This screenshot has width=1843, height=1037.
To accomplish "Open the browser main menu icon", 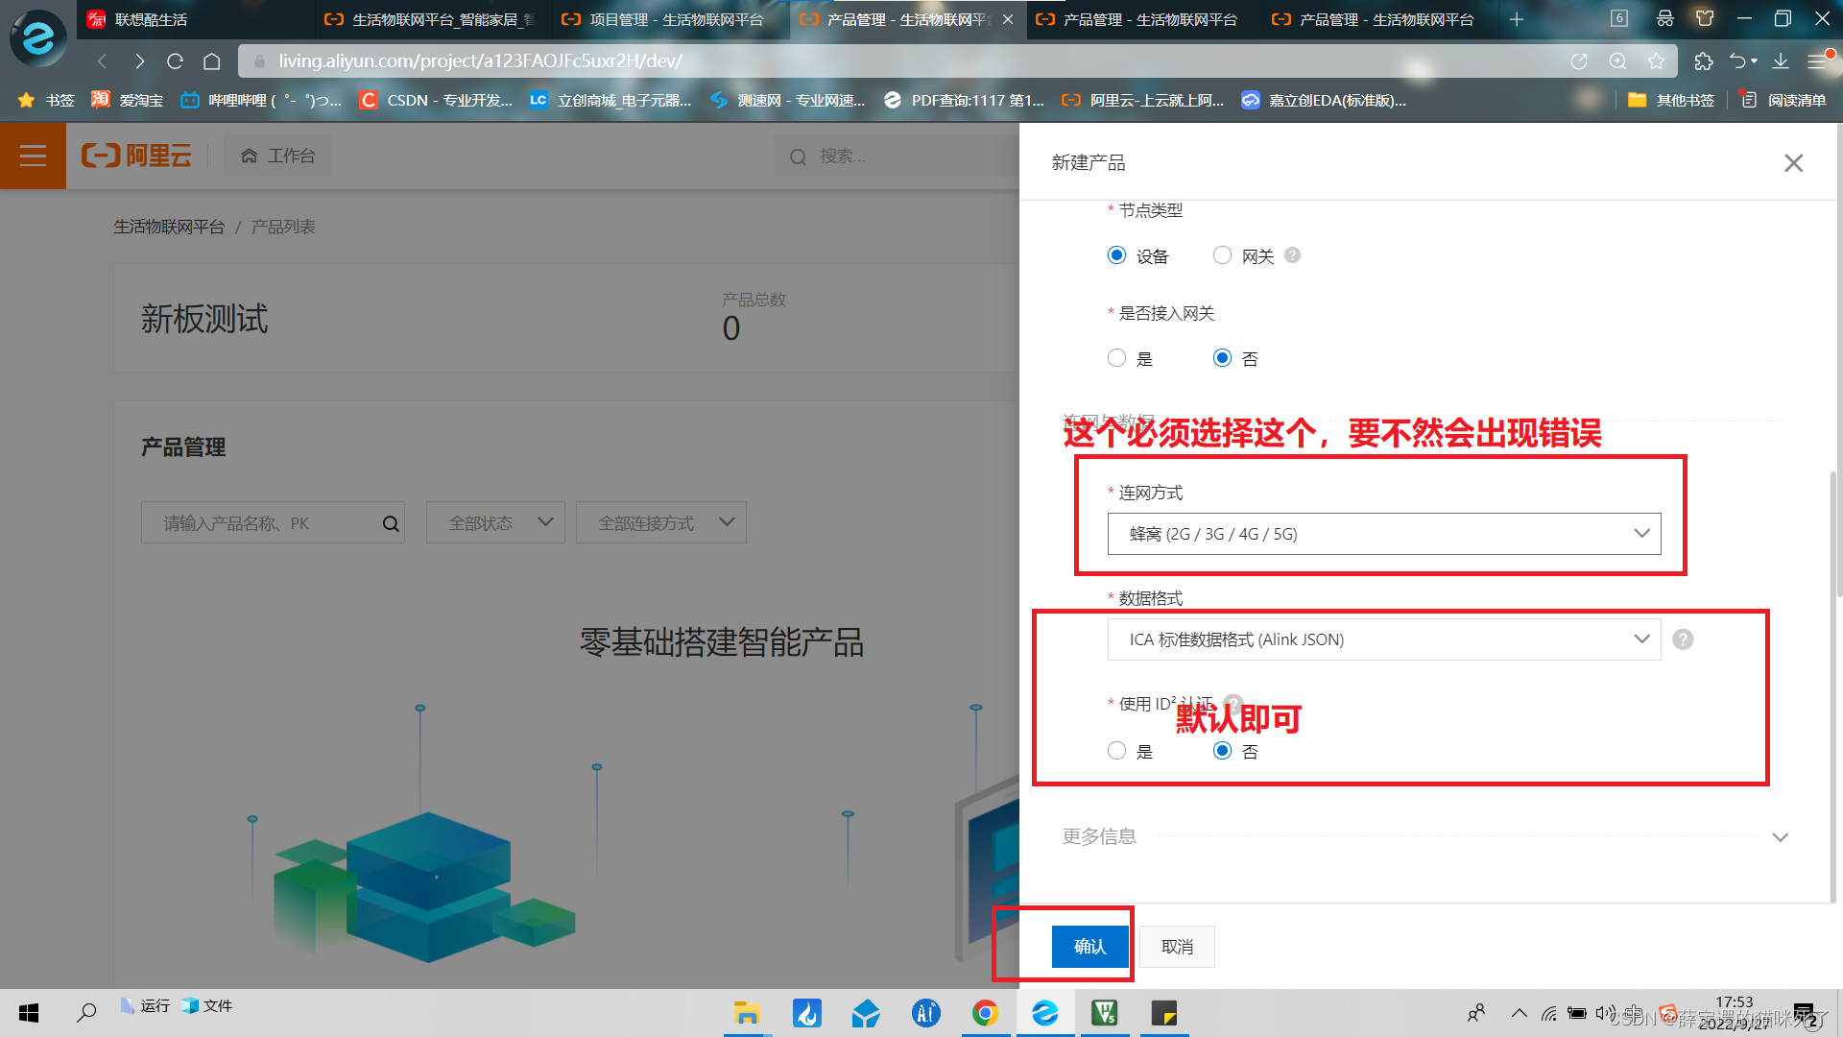I will coord(1817,61).
